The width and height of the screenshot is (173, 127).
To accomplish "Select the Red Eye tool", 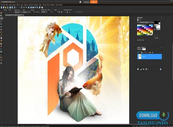I will point(1,30).
